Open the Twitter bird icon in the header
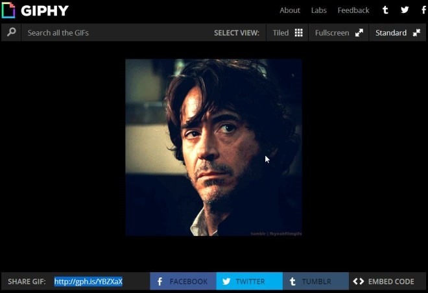Image resolution: width=428 pixels, height=293 pixels. click(405, 10)
